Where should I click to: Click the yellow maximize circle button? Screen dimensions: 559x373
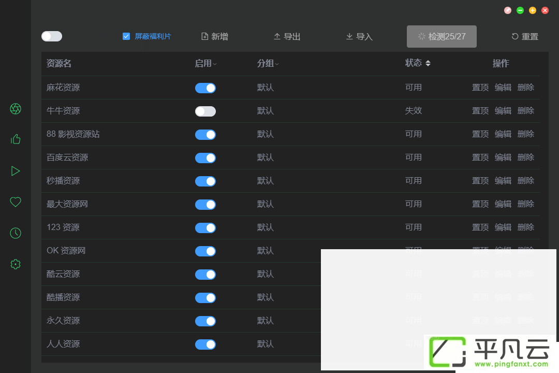(x=533, y=10)
